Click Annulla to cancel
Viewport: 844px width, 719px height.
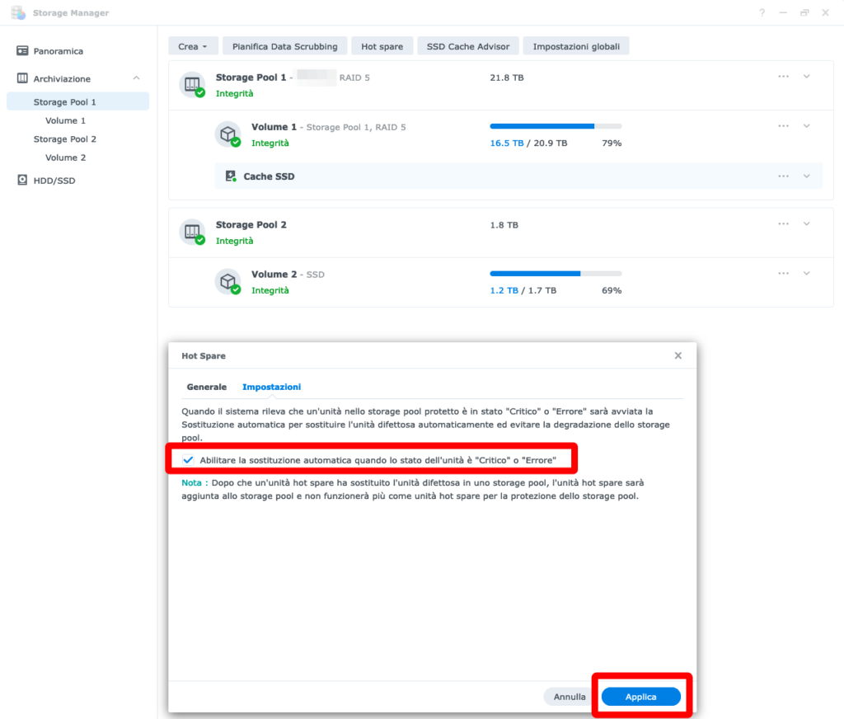tap(570, 697)
